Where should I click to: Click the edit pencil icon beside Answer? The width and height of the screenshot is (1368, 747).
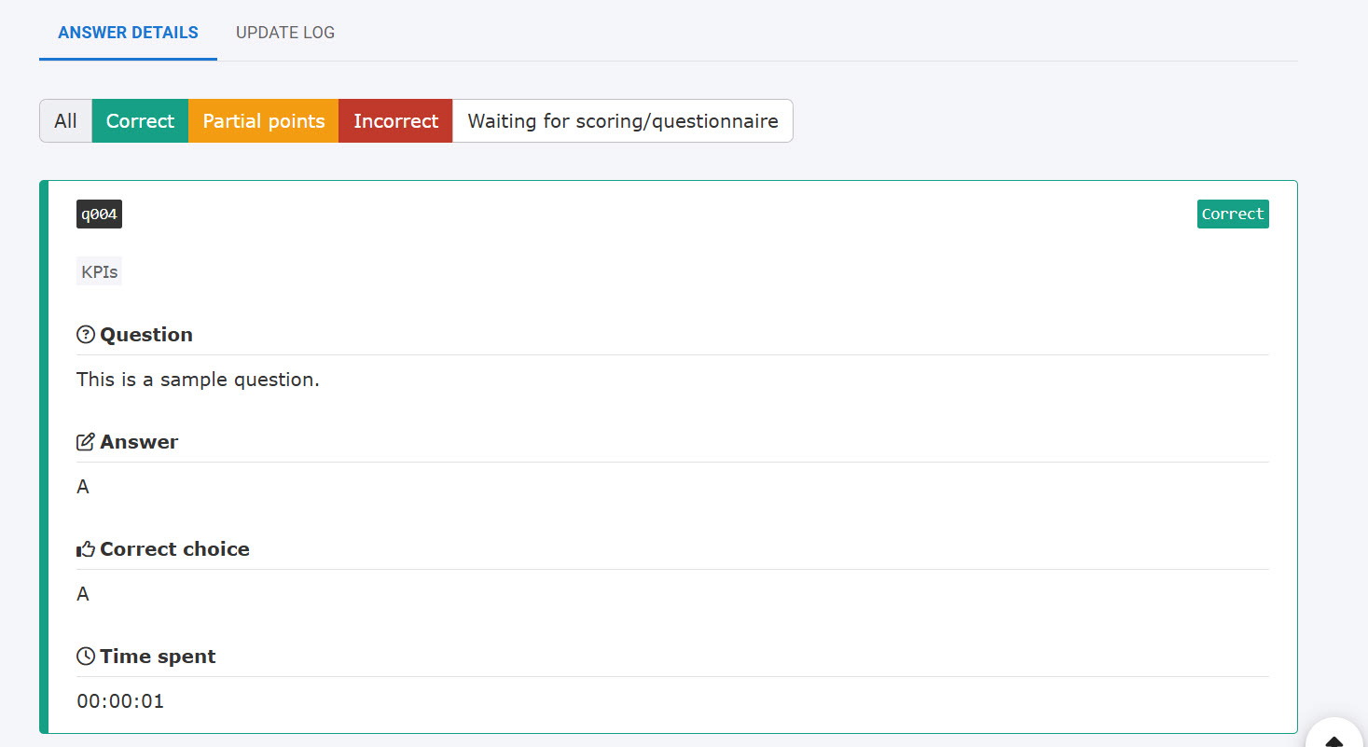[x=86, y=442]
